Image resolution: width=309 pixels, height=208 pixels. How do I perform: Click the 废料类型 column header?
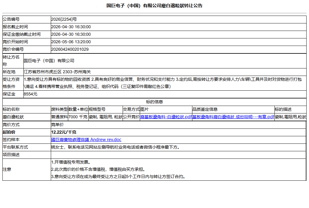point(59,109)
